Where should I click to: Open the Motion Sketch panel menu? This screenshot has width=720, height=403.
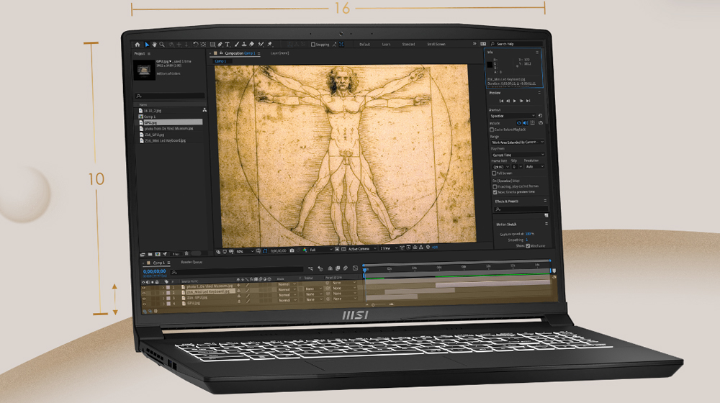(x=546, y=224)
